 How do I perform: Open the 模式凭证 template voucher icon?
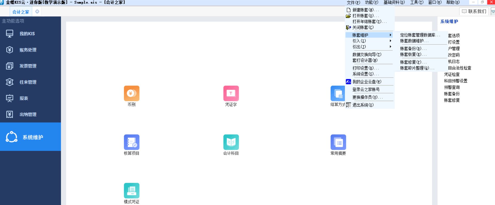tap(132, 191)
